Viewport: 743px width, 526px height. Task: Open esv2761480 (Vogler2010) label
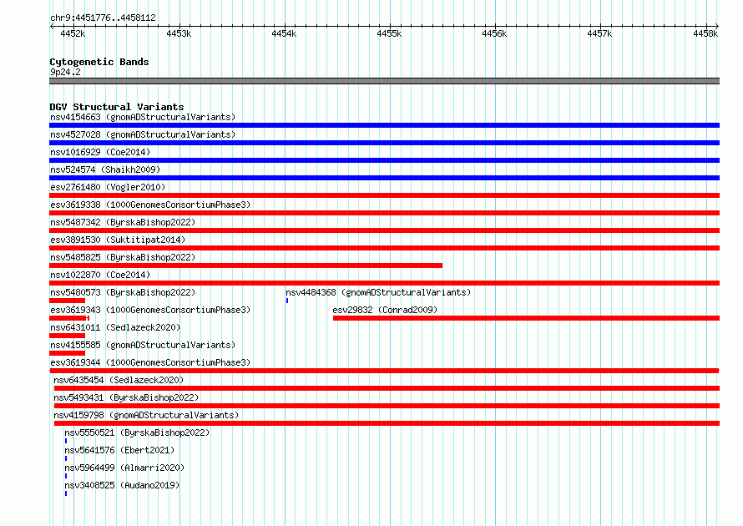click(108, 187)
